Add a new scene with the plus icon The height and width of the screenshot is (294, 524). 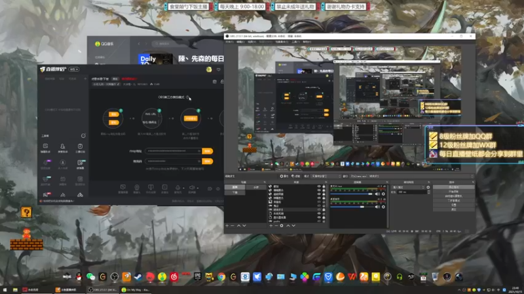point(227,225)
